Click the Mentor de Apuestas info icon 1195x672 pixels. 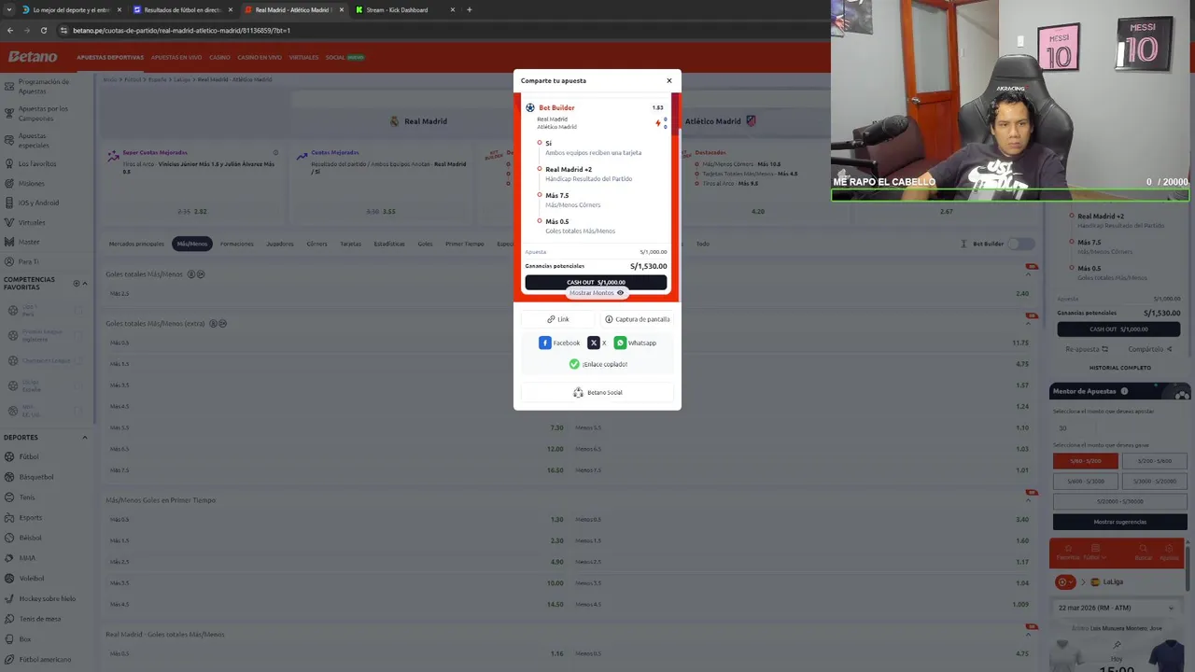tap(1124, 391)
